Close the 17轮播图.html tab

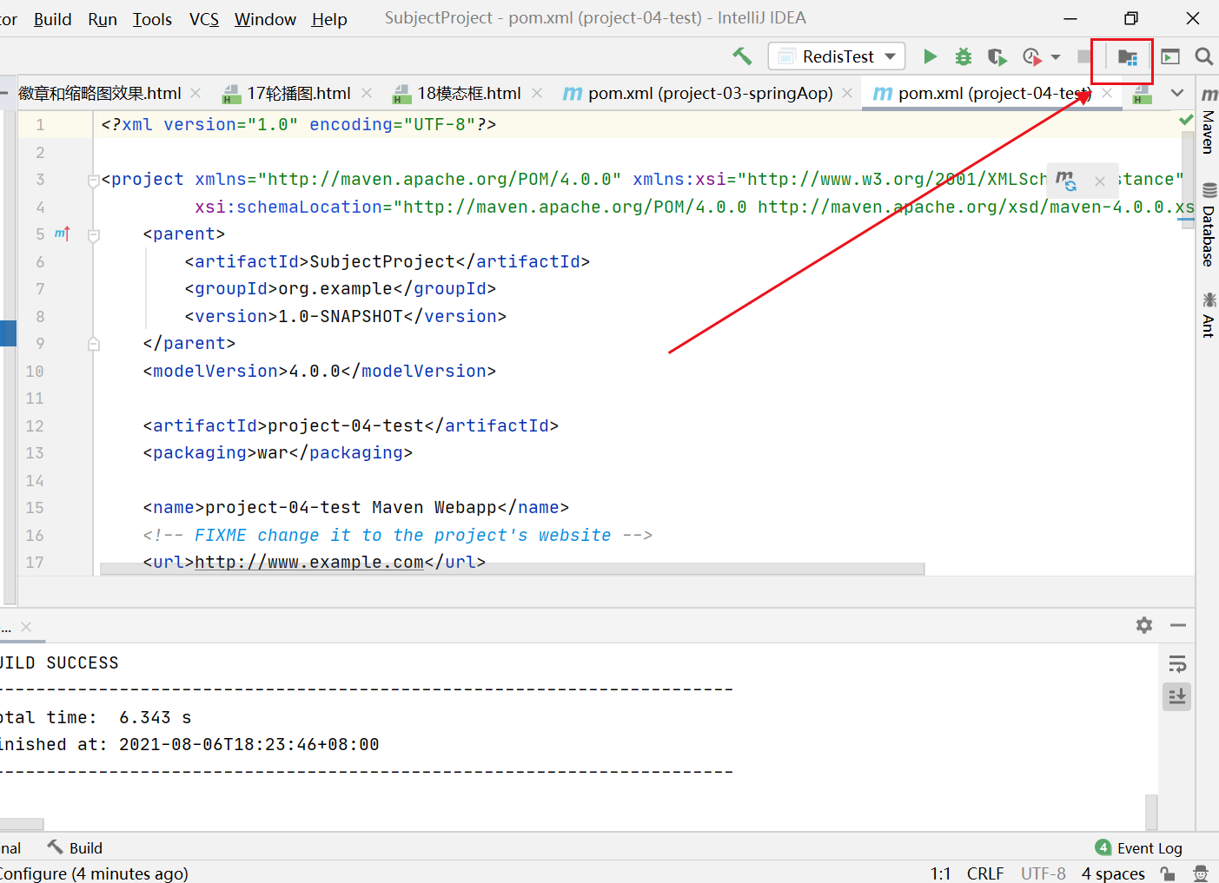[367, 93]
